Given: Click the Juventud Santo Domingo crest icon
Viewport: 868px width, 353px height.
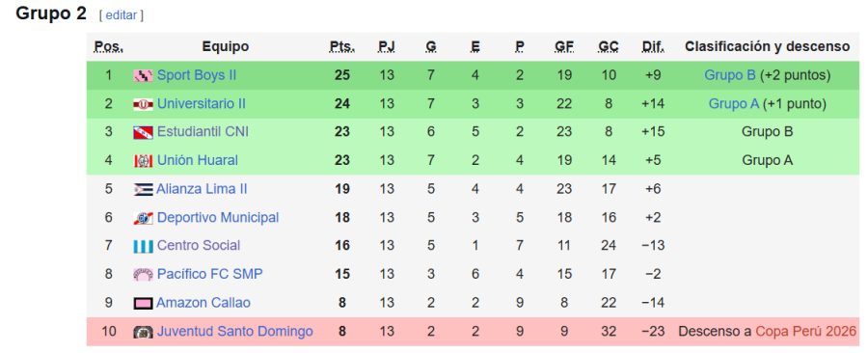Looking at the screenshot, I should click(x=144, y=332).
